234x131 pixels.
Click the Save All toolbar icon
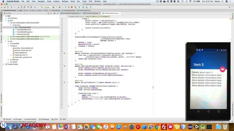[5, 7]
